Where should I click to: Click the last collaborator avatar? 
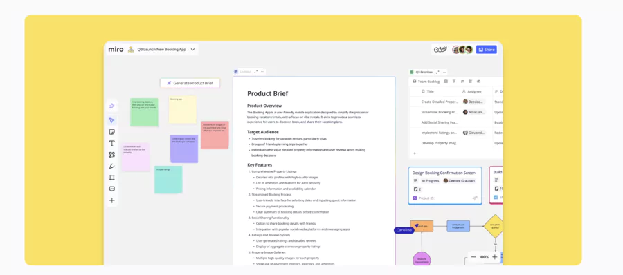[x=469, y=50]
